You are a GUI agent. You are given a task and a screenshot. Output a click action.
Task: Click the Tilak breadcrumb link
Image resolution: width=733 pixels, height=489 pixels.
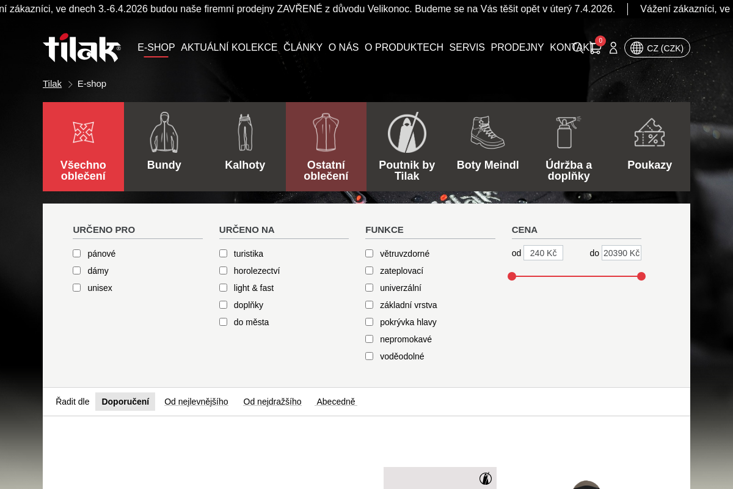52,84
